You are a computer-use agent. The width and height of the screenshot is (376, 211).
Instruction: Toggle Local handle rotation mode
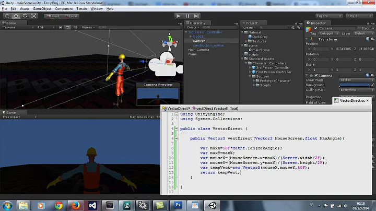71,16
